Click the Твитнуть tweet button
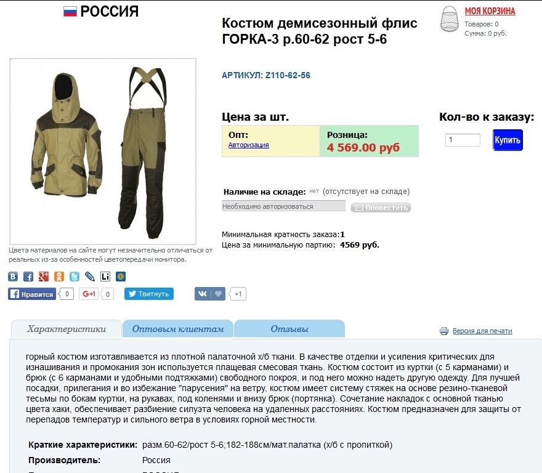 (x=149, y=294)
